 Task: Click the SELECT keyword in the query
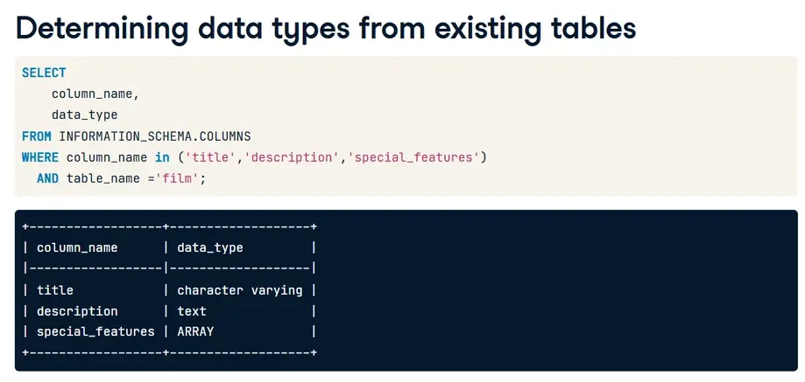[44, 73]
